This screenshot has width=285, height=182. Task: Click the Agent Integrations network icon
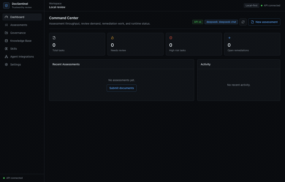pyautogui.click(x=6, y=56)
